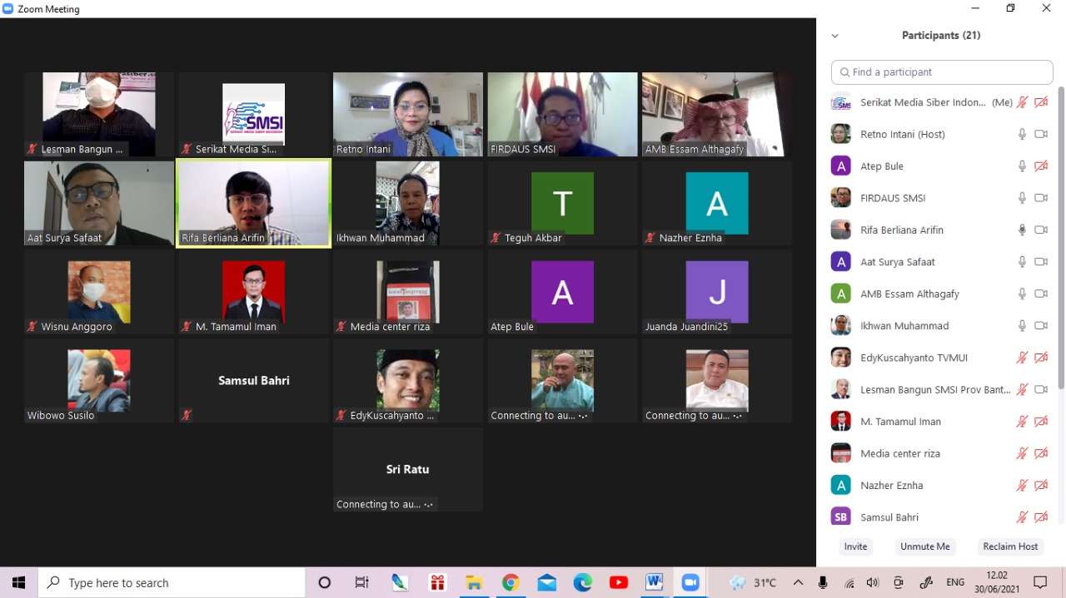1066x598 pixels.
Task: Click video icon in Rifa Berliana Arifin row
Action: point(1041,230)
